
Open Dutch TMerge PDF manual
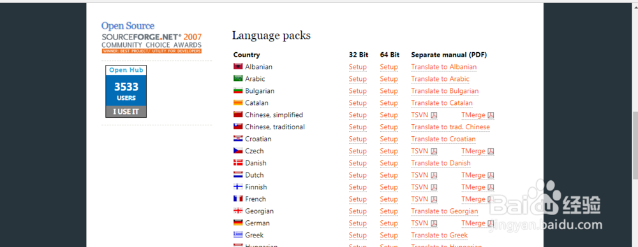pyautogui.click(x=477, y=175)
